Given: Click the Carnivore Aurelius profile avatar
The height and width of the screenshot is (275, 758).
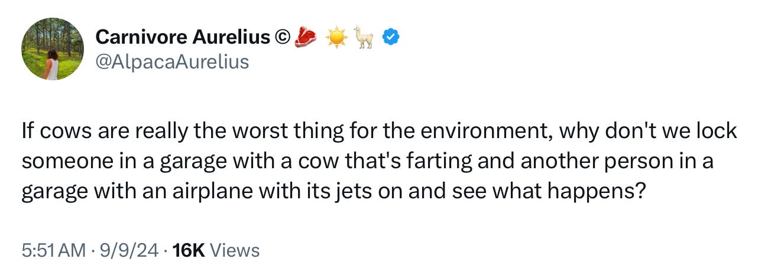Looking at the screenshot, I should point(52,49).
